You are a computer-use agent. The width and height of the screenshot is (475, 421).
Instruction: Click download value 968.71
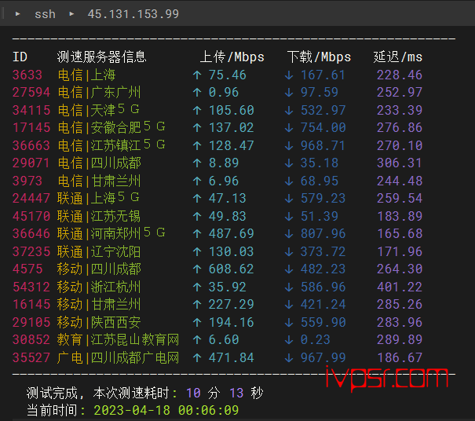323,145
